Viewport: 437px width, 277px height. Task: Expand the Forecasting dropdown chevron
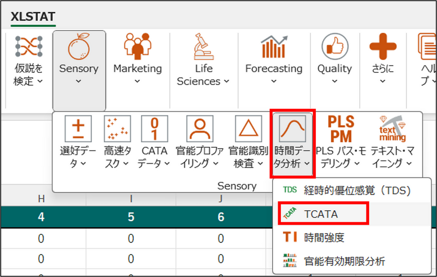pyautogui.click(x=274, y=81)
